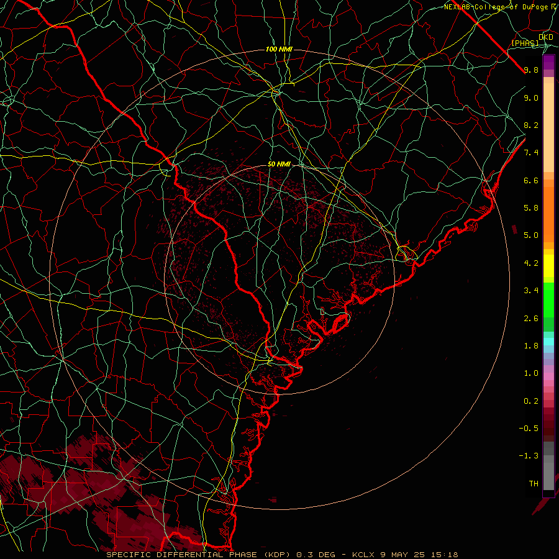Click the 8.2 scale value
Viewport: 559px width, 559px height.
click(531, 125)
